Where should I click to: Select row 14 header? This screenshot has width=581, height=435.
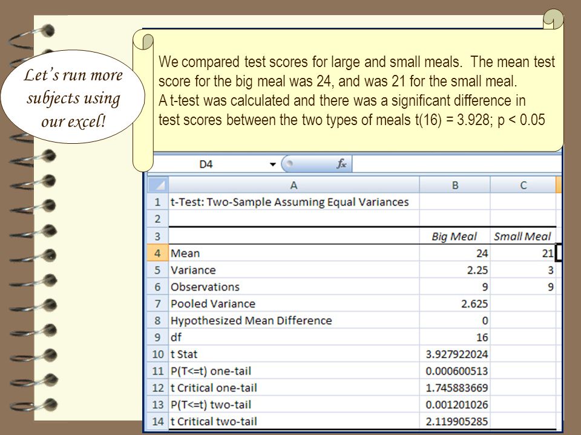pyautogui.click(x=158, y=421)
